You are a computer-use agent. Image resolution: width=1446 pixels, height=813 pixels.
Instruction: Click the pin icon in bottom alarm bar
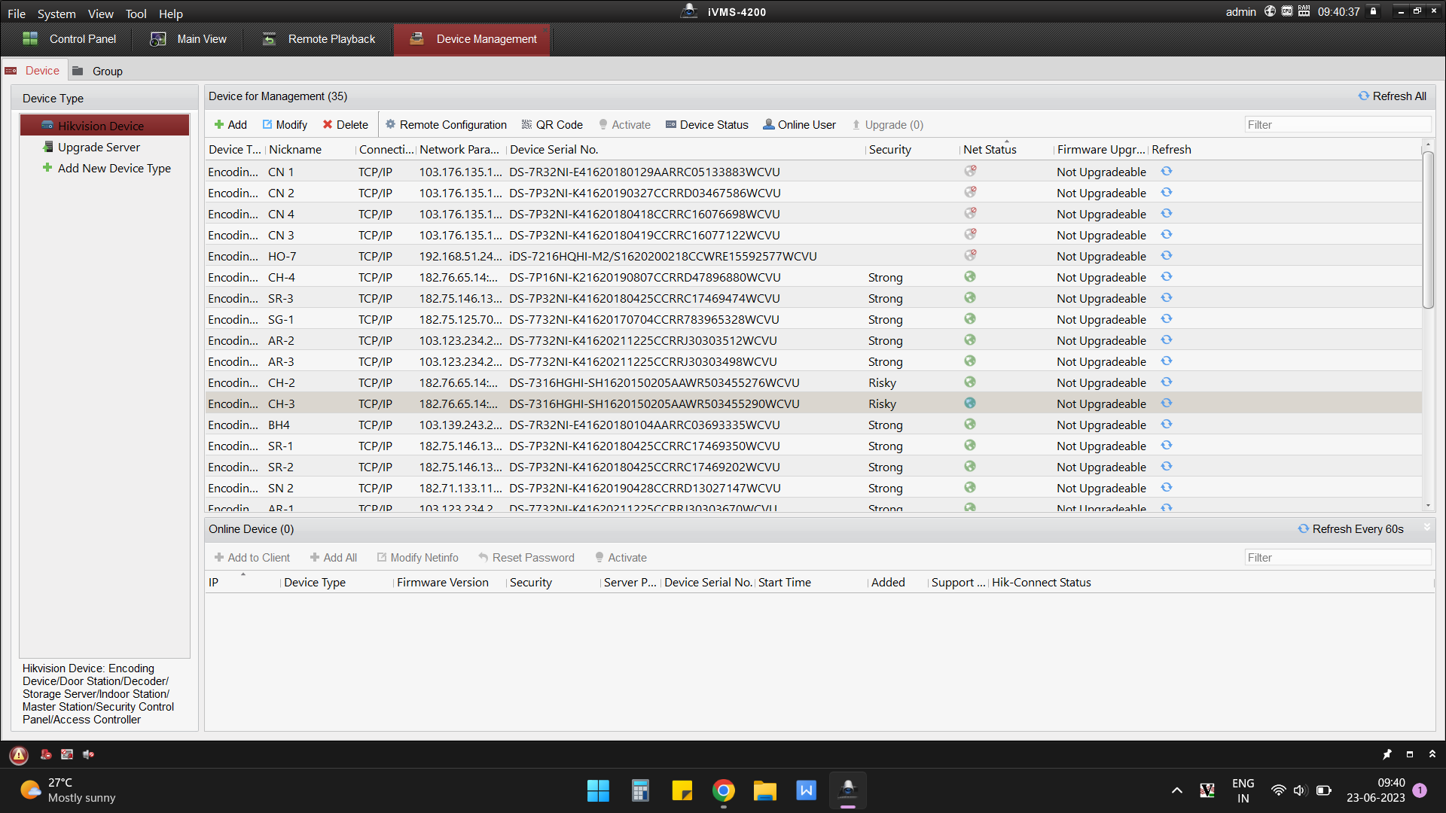1387,754
